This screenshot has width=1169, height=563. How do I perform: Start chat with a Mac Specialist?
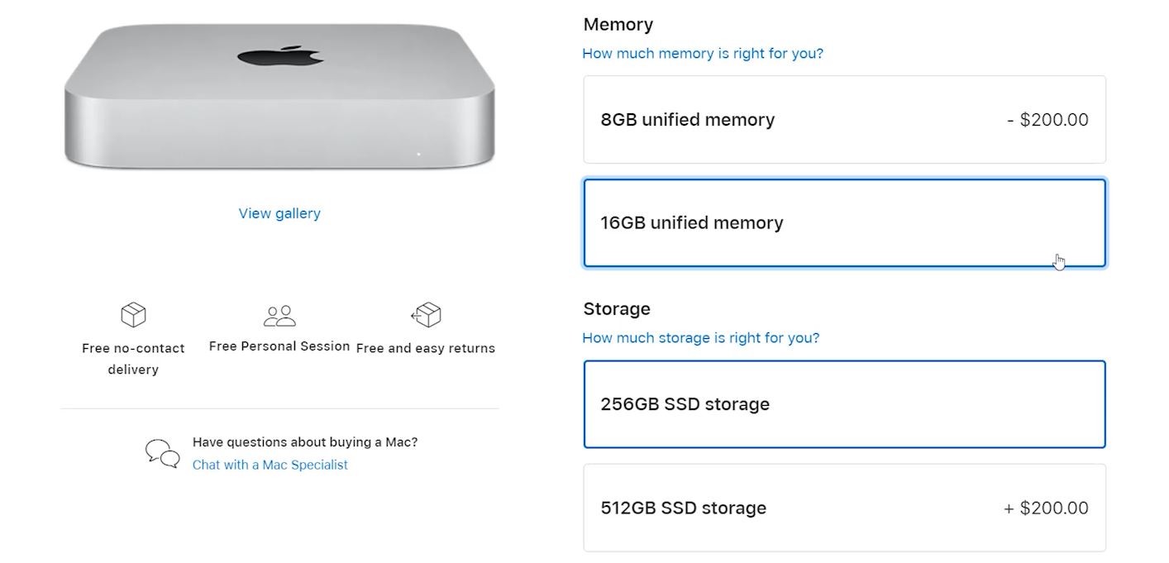[270, 465]
